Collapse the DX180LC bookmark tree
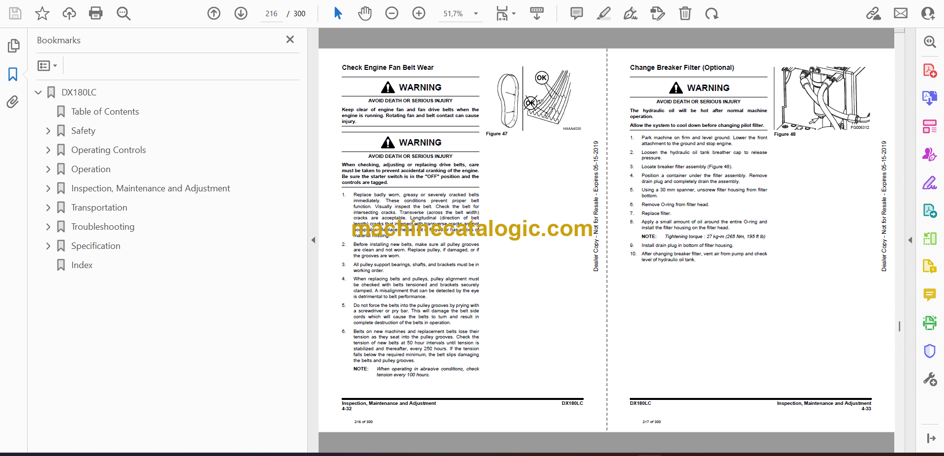Screen dimensions: 944x456 tap(38, 92)
